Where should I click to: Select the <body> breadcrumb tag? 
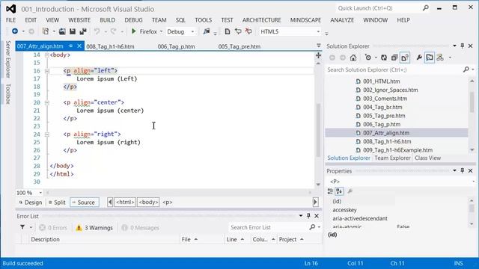click(x=148, y=202)
